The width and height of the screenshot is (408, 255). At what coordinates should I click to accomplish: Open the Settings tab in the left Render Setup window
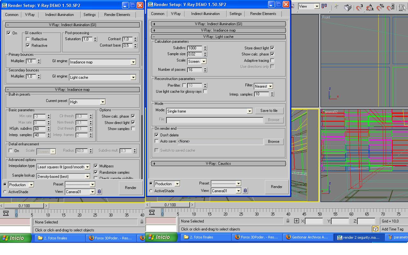[90, 15]
